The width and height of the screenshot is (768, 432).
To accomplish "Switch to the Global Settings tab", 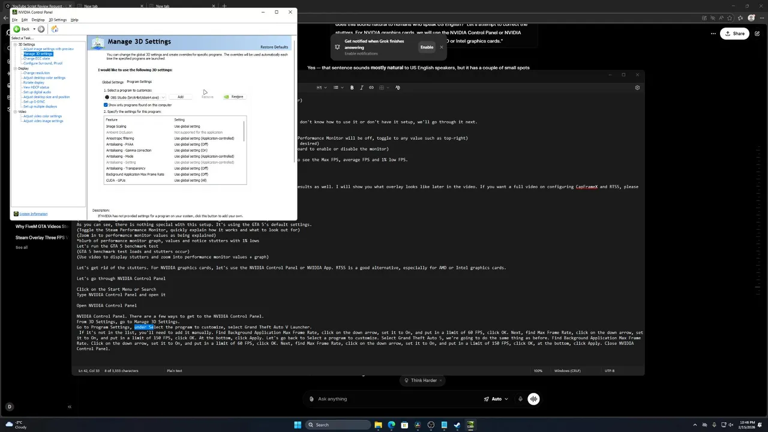I will tap(112, 82).
